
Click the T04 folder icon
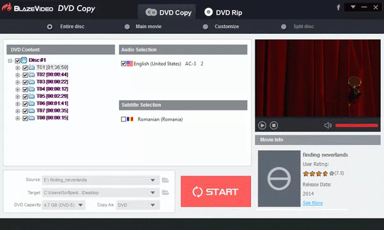pos(31,89)
